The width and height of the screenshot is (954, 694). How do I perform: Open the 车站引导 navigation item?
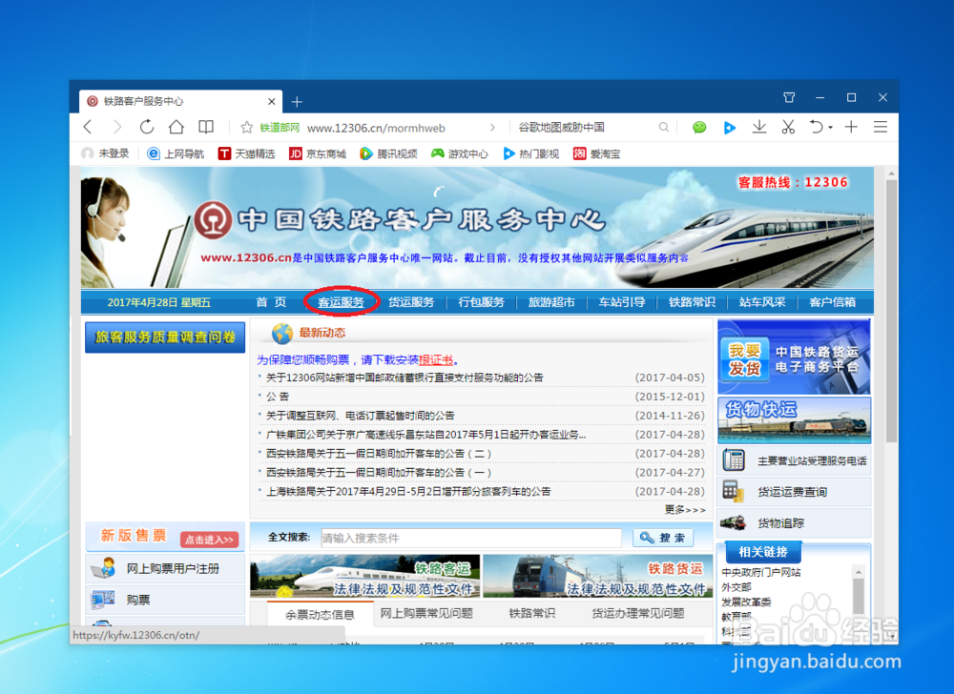[622, 302]
